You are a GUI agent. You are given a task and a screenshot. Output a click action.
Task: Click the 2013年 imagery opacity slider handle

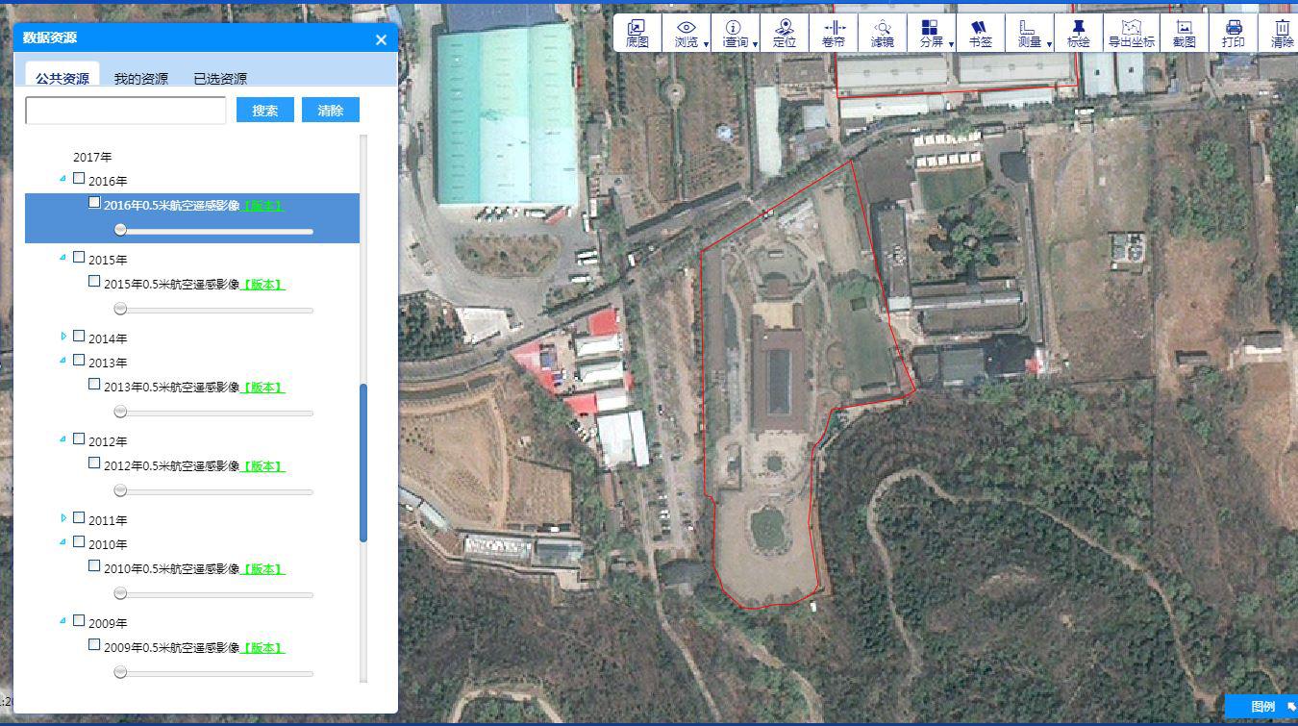120,412
